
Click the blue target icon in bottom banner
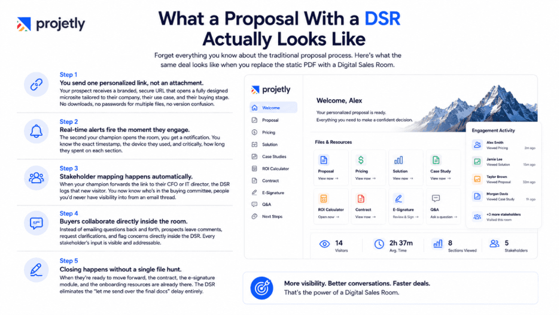pos(262,288)
